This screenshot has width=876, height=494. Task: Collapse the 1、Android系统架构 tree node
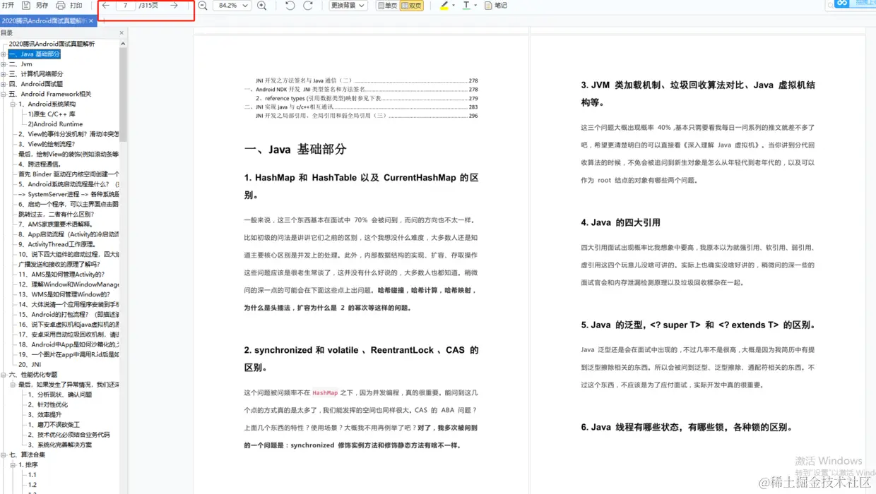(13, 104)
